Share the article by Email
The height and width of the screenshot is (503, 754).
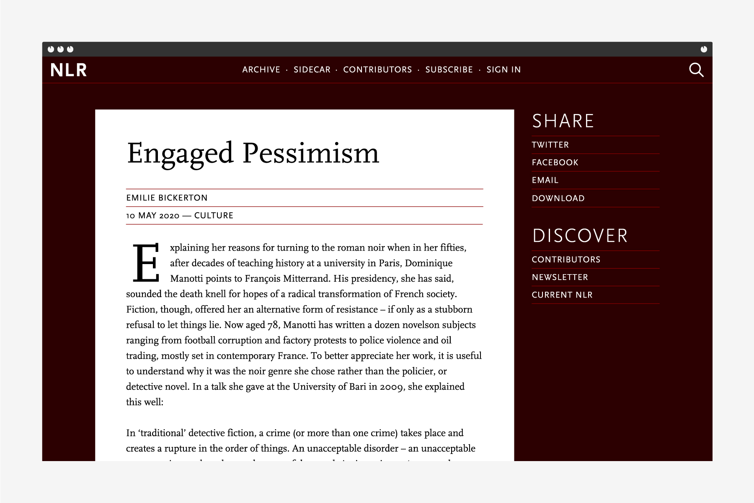545,180
